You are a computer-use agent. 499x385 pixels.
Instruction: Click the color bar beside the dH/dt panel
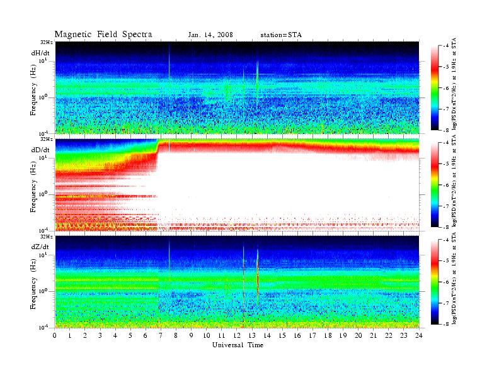coord(435,88)
